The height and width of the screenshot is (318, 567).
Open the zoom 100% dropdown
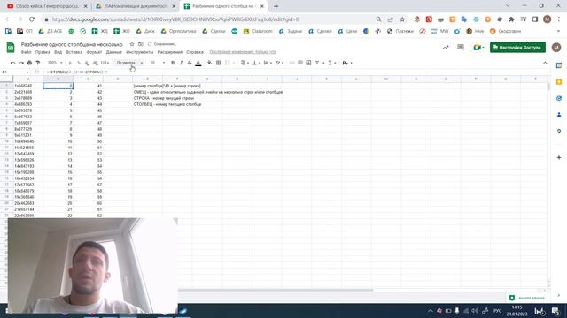point(55,63)
